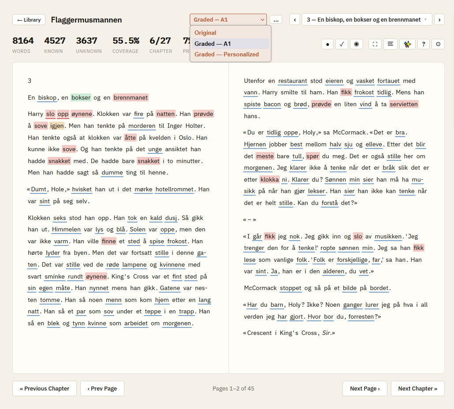The width and height of the screenshot is (454, 409).
Task: Click the highlighted word 'prøvde' in left page
Action: tap(203, 114)
